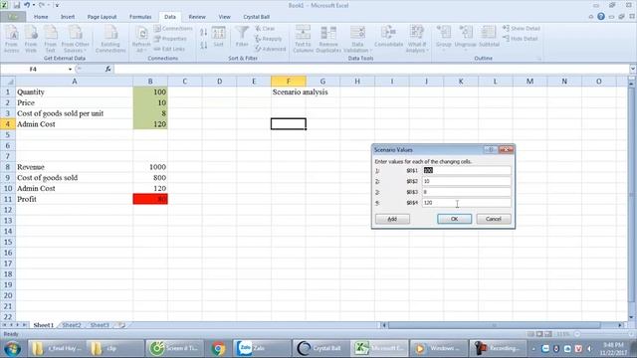Viewport: 637px width, 358px height.
Task: Click the From Text icon
Action: tap(51, 39)
